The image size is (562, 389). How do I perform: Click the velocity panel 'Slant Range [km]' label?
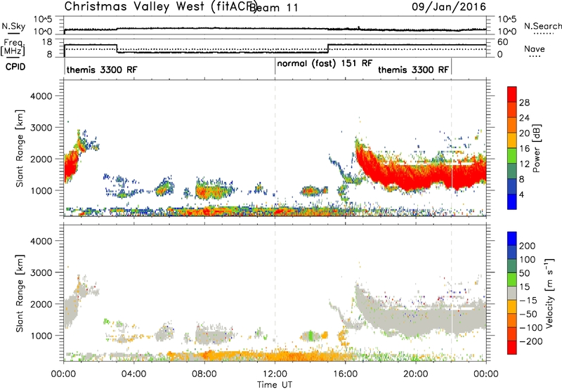(20, 294)
